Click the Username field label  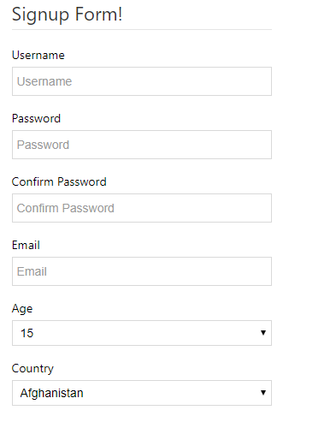click(38, 55)
